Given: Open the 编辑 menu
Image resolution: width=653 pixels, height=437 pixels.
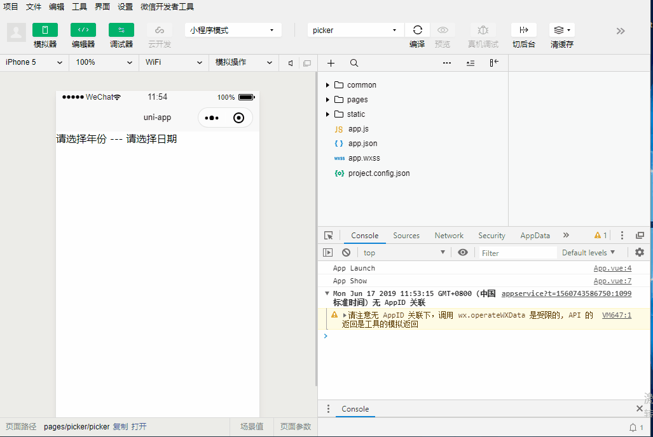Looking at the screenshot, I should pos(57,6).
